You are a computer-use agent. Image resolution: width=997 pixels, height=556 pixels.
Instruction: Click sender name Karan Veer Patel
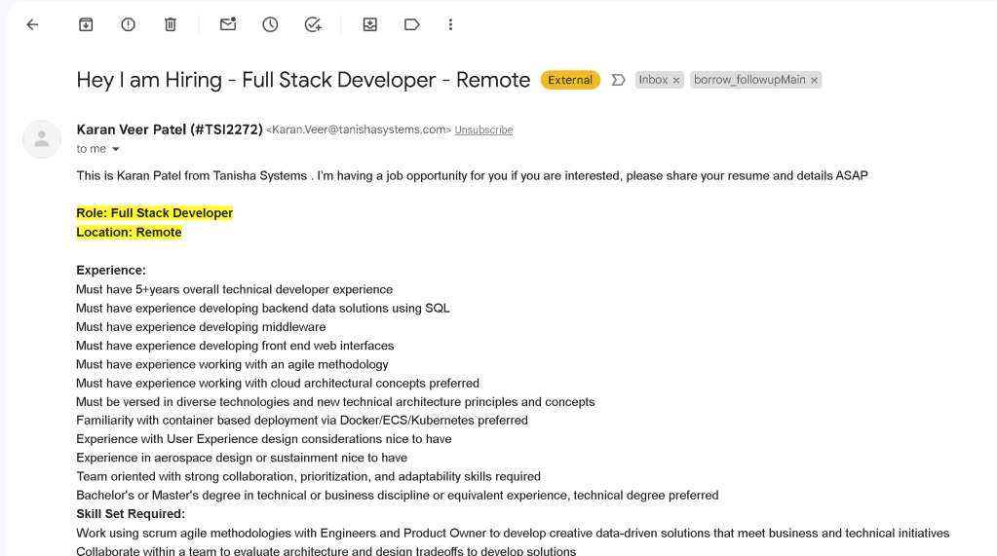click(x=170, y=130)
